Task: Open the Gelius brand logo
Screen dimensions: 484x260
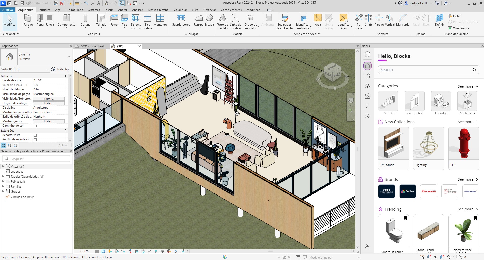Action: (x=408, y=191)
